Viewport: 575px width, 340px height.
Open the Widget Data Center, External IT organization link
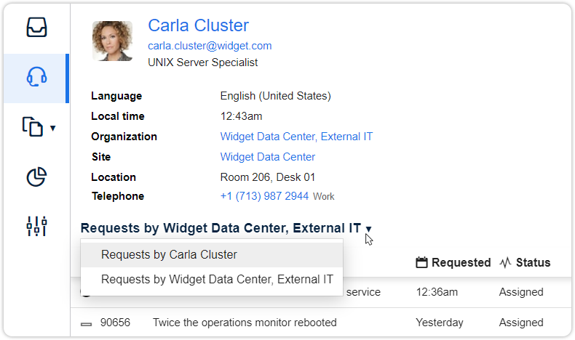tap(296, 137)
